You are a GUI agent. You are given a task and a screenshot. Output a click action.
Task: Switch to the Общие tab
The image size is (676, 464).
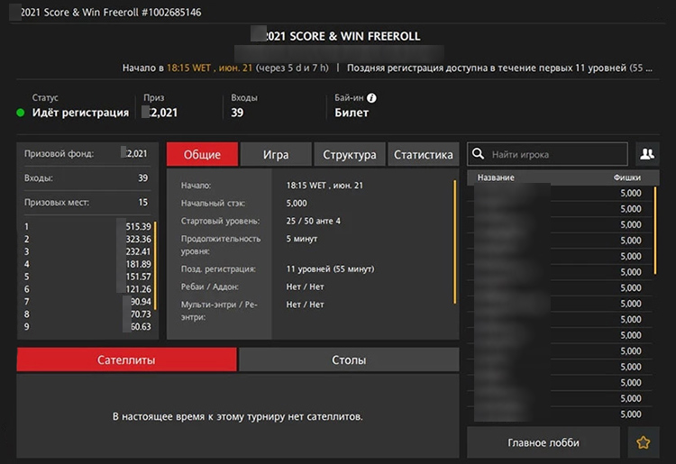[x=202, y=154]
